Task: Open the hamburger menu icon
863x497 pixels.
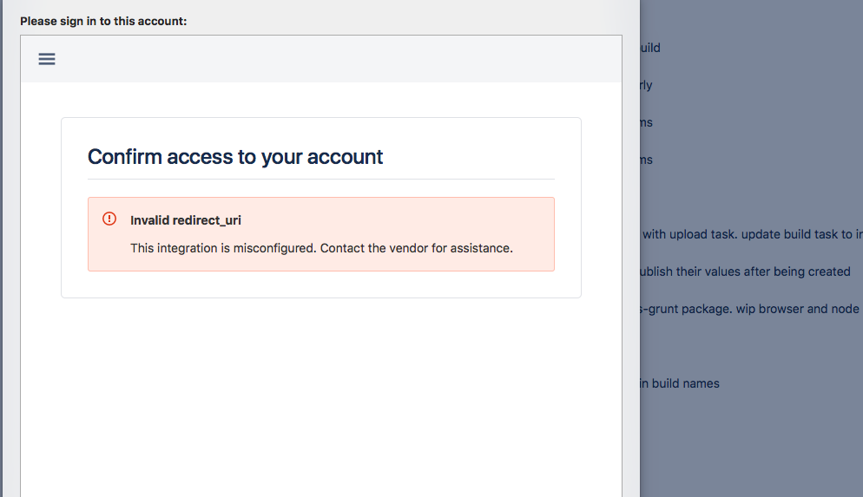Action: pos(47,59)
